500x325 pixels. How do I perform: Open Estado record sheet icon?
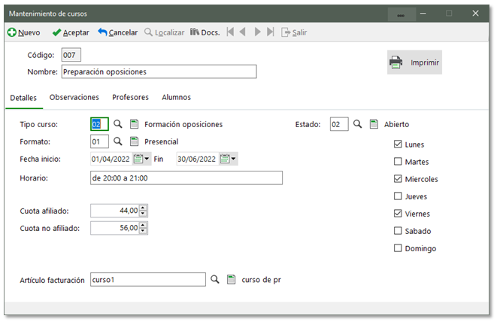pyautogui.click(x=374, y=124)
